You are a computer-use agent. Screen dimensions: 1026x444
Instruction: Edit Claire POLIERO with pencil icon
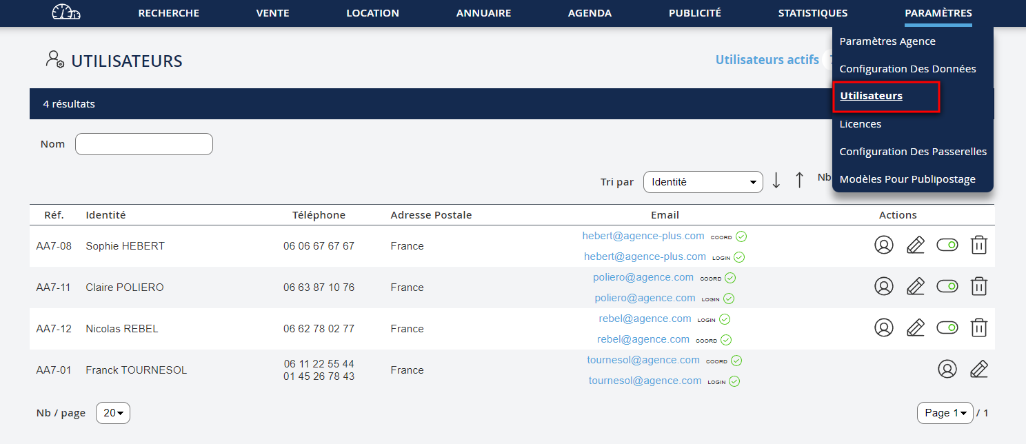pos(915,286)
